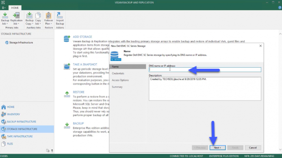Click the Home house icon in navigation
282x158 pixels.
point(4,107)
